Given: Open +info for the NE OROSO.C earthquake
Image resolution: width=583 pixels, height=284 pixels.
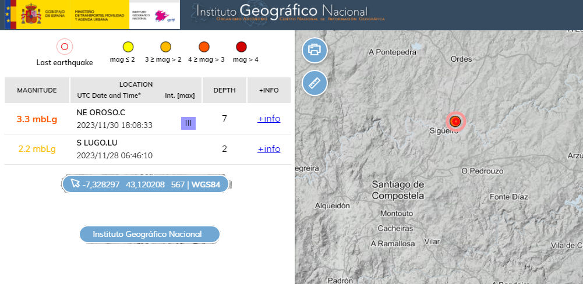Looking at the screenshot, I should point(268,119).
